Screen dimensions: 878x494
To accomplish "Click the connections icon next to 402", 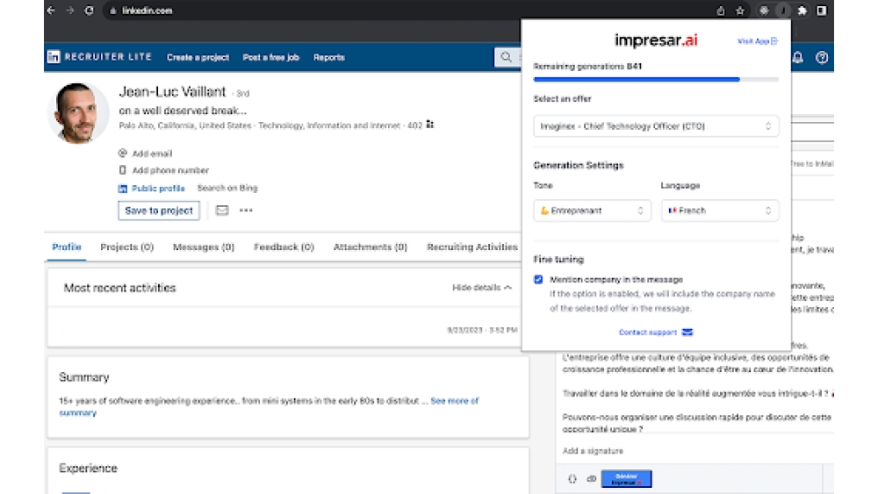I will pyautogui.click(x=430, y=125).
